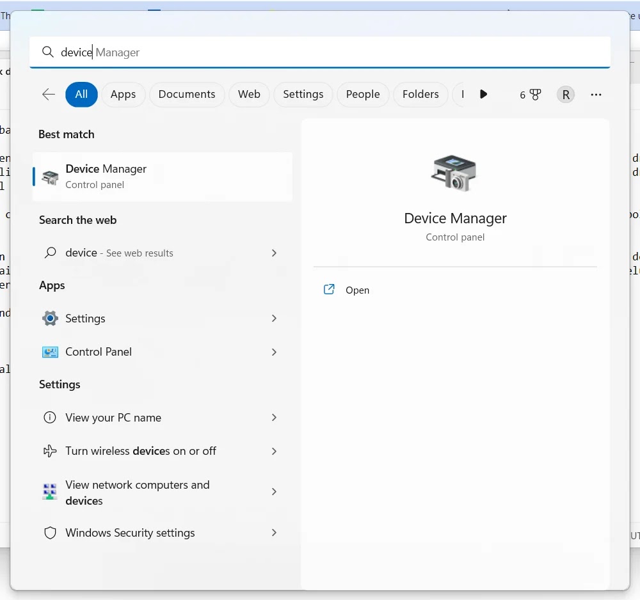Click the Settings gear app icon
This screenshot has width=640, height=600.
click(50, 318)
